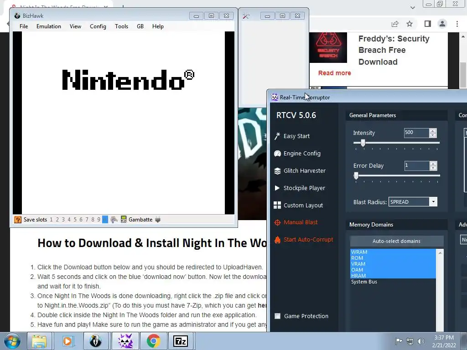Open Easy Start in RTCV
This screenshot has height=350, width=467.
tap(292, 136)
